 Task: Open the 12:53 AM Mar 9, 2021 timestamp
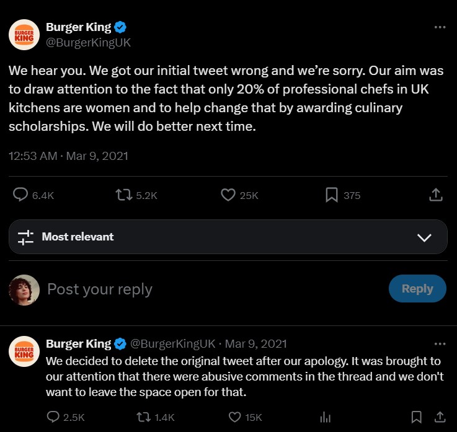tap(68, 156)
